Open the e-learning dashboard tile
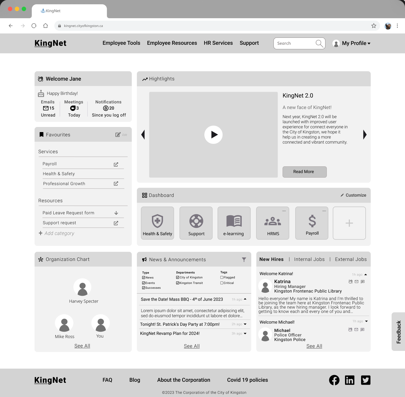The width and height of the screenshot is (405, 397). pyautogui.click(x=234, y=223)
